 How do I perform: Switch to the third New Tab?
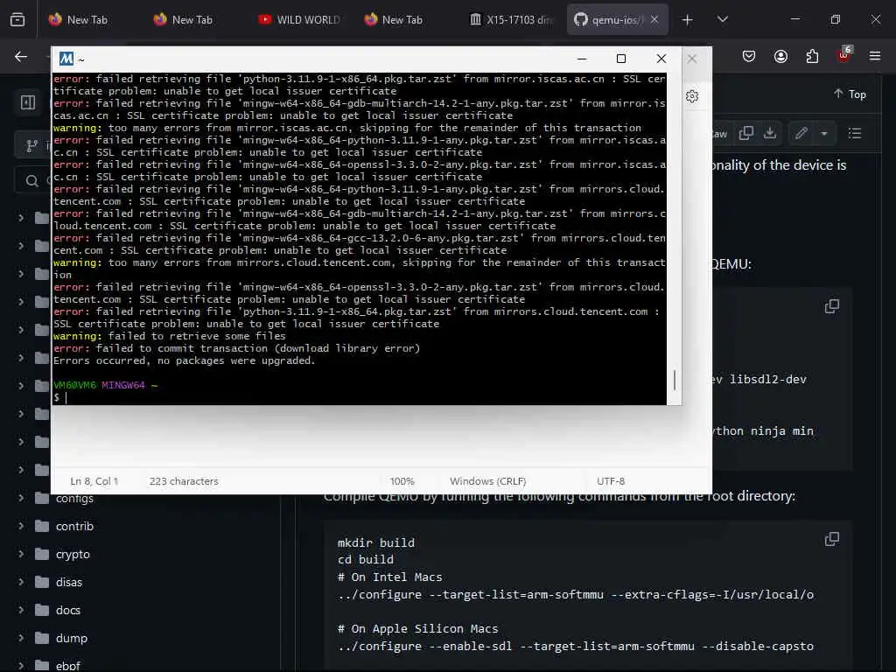coord(395,19)
